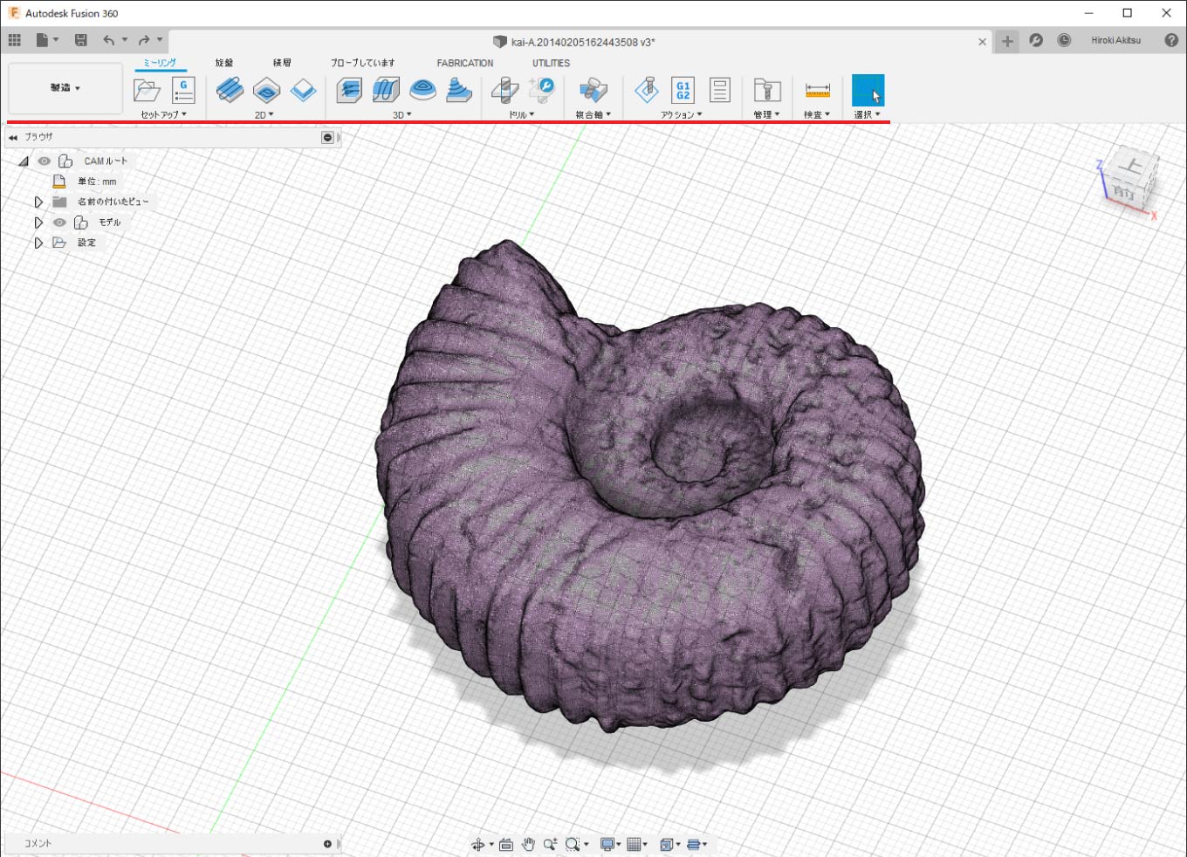Click the Drill operation icon
The image size is (1187, 857).
tap(504, 90)
